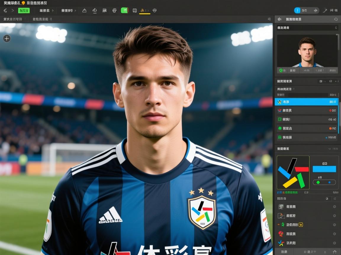Click the wand icon at top right
341x255 pixels.
click(x=325, y=10)
